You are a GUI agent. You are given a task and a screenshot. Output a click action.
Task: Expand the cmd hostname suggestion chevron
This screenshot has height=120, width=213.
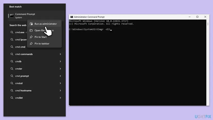click(60, 90)
